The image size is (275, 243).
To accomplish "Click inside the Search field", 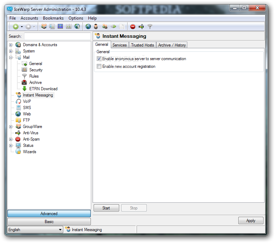I will click(57, 36).
